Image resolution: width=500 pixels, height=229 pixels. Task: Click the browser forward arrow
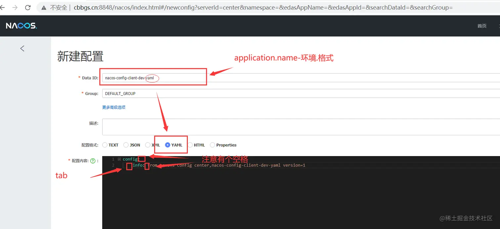pos(15,7)
